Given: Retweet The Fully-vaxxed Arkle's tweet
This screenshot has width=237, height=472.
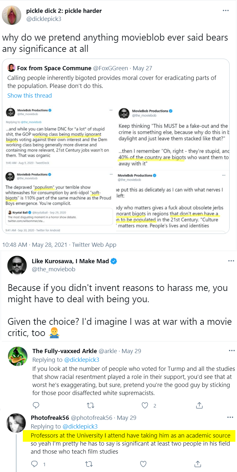Looking at the screenshot, I should click(x=90, y=405).
